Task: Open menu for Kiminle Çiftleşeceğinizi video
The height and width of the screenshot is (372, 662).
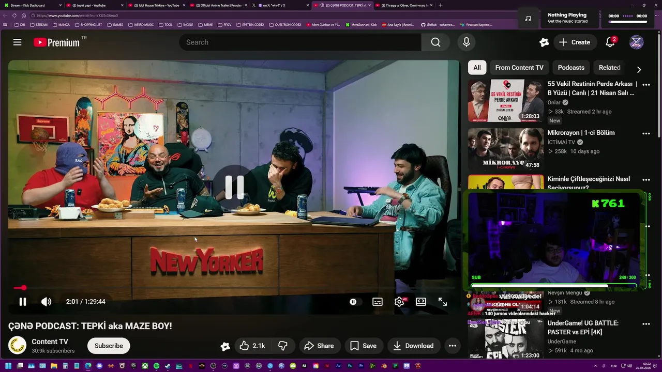Action: click(x=646, y=180)
